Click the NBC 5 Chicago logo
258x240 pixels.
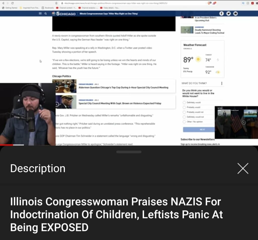pos(64,14)
